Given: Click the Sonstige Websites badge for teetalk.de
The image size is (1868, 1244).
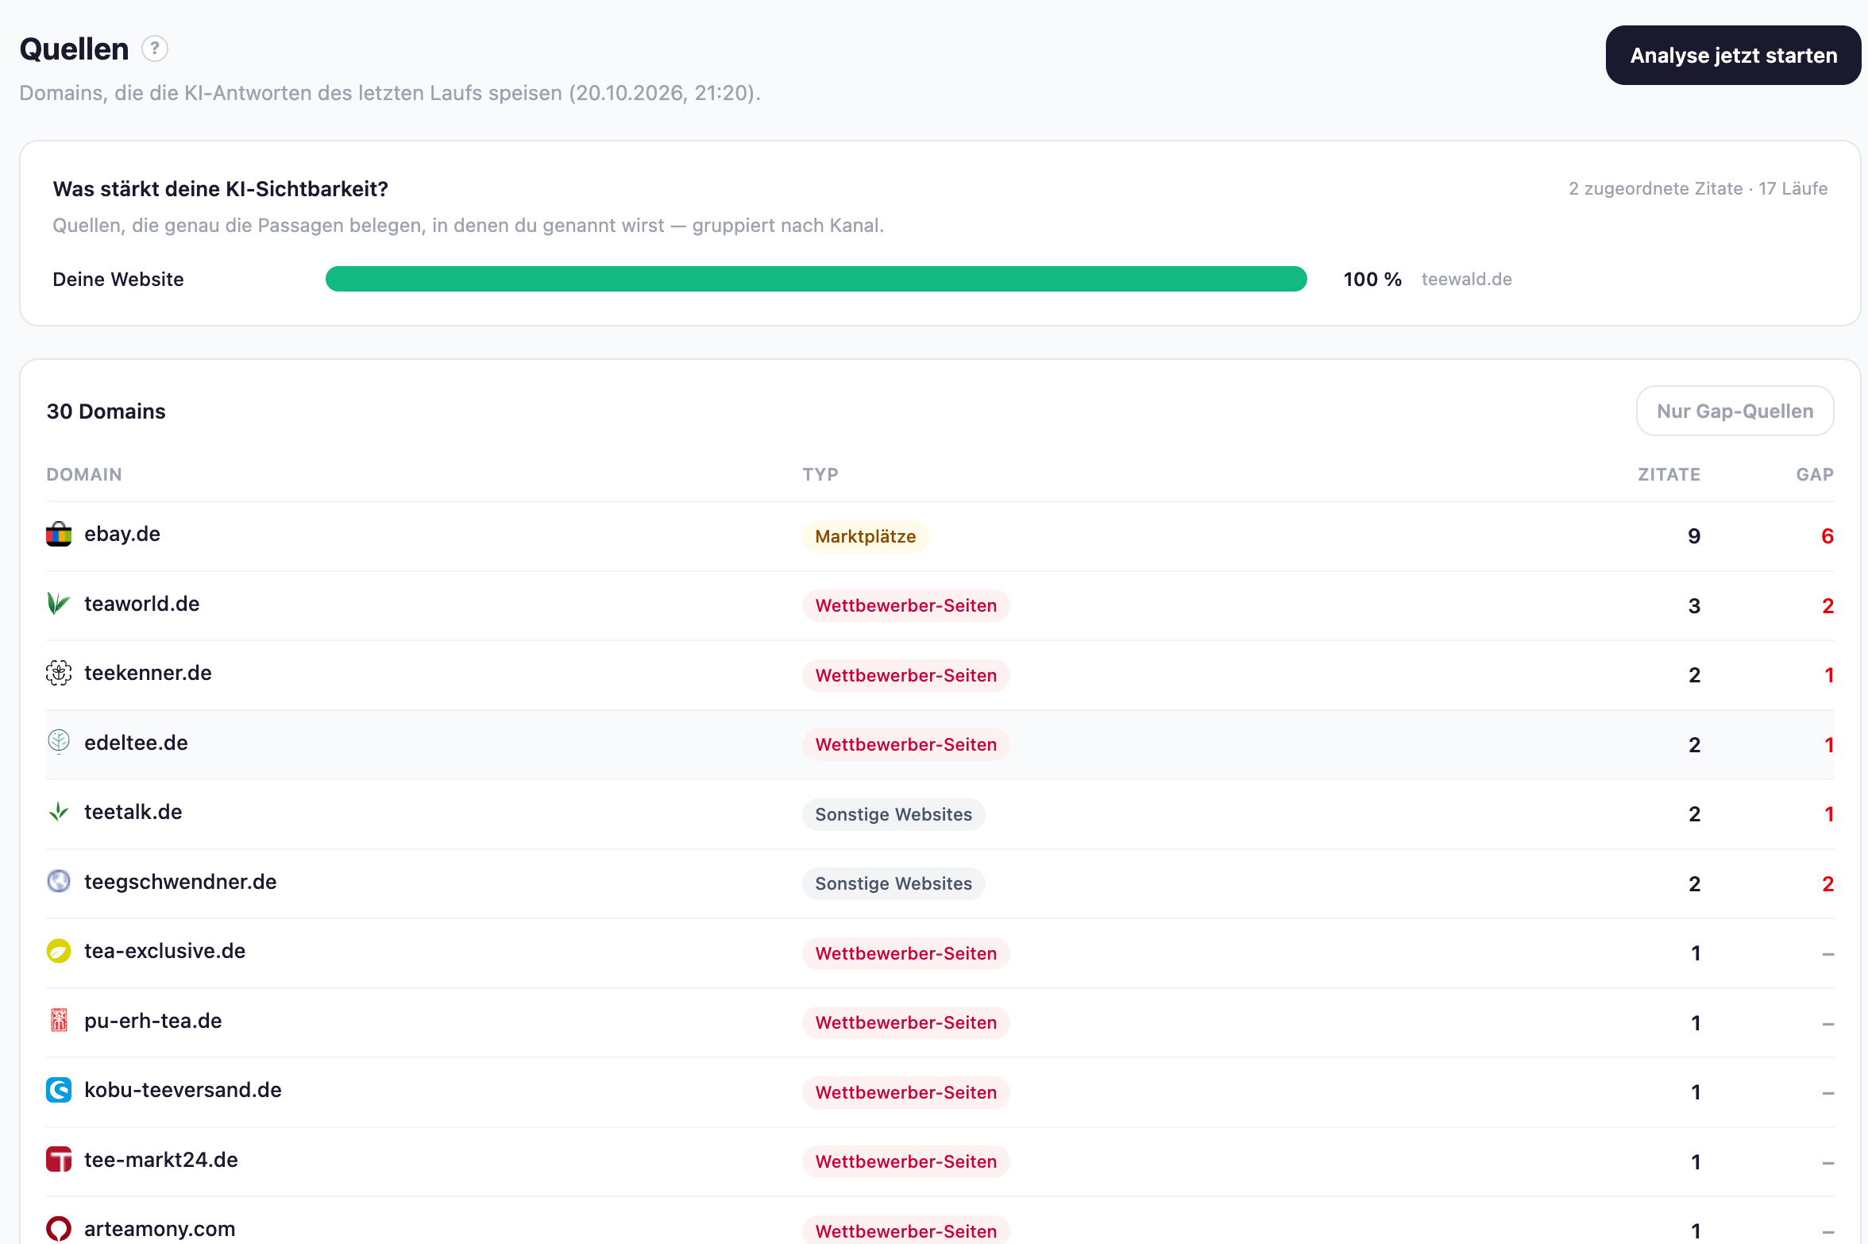Looking at the screenshot, I should point(893,814).
